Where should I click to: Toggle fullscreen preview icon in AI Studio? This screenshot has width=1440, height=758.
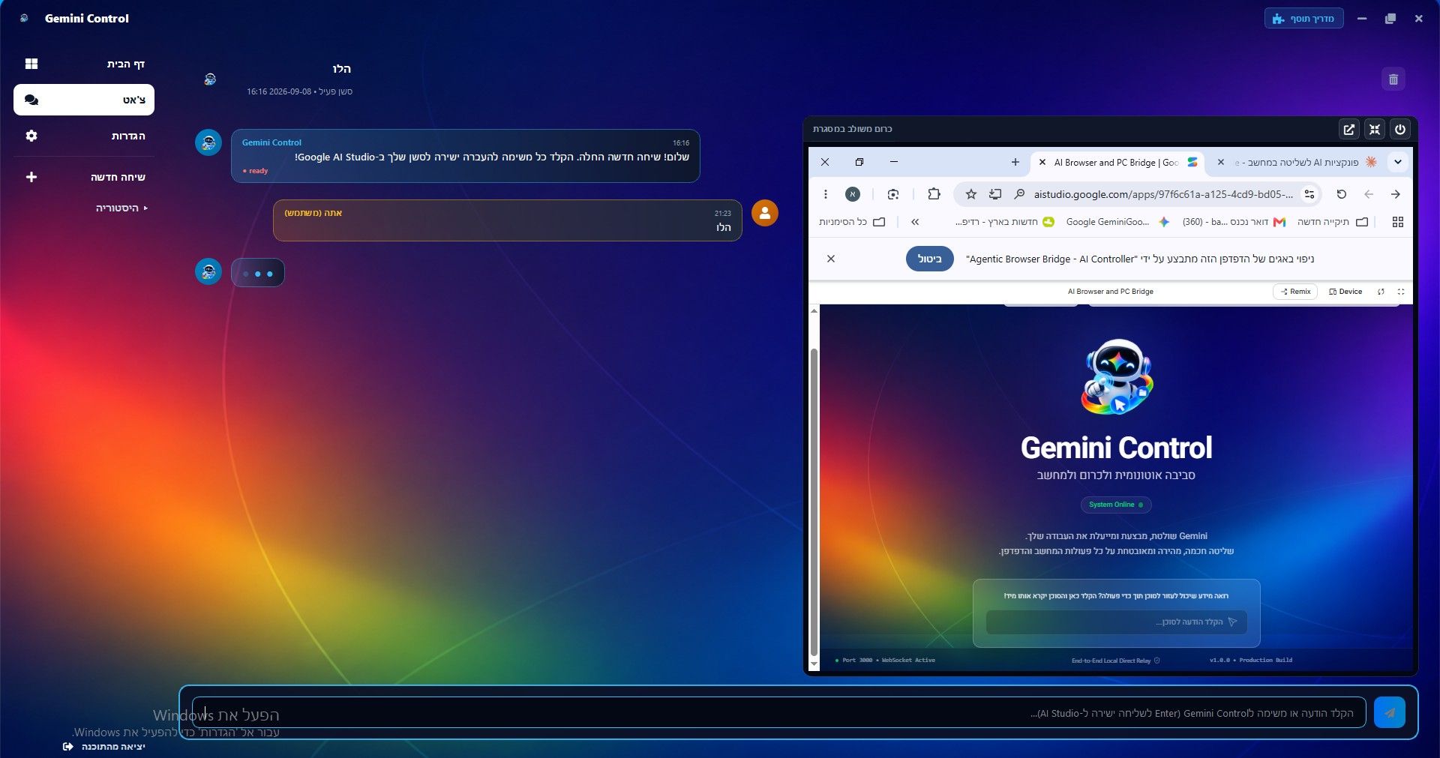pos(1400,292)
